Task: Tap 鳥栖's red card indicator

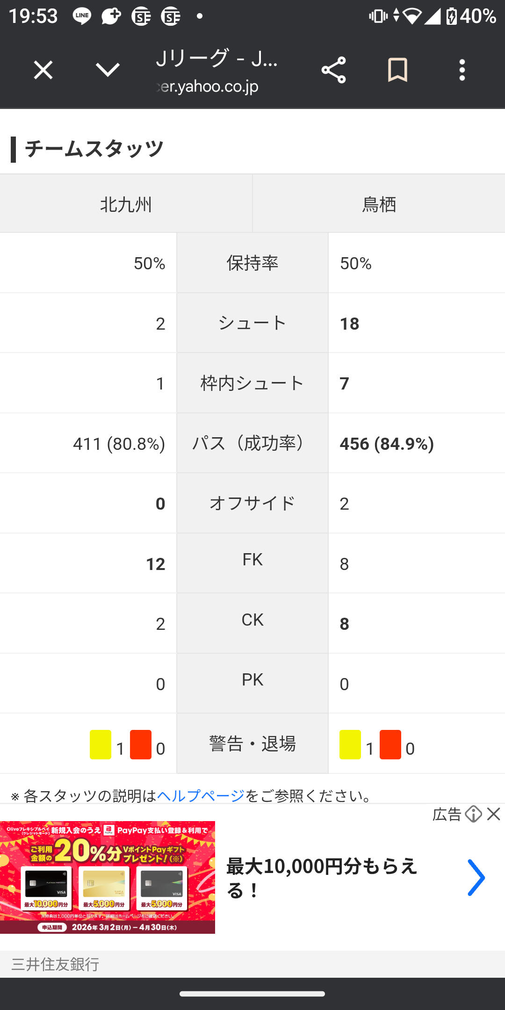Action: coord(390,744)
